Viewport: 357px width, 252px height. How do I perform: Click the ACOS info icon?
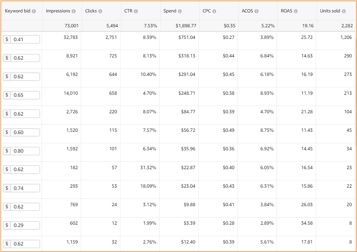pos(256,11)
